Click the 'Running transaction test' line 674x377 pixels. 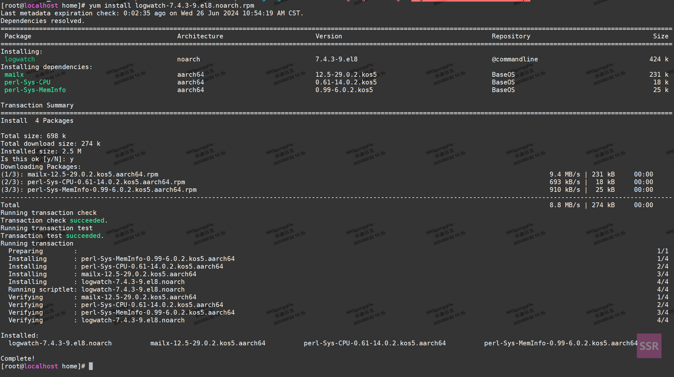click(x=46, y=228)
